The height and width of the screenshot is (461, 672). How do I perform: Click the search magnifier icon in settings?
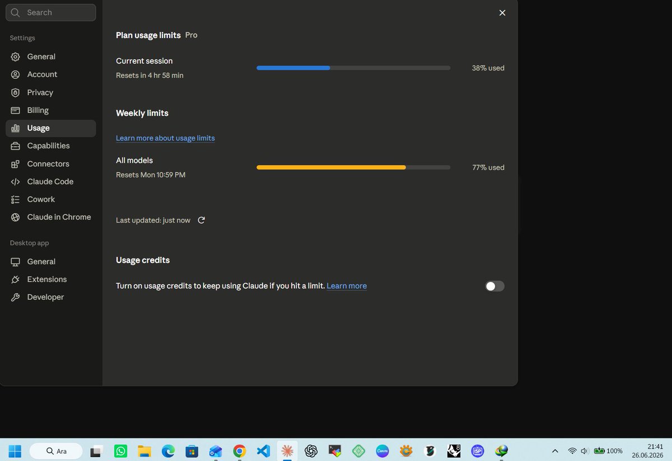(16, 12)
